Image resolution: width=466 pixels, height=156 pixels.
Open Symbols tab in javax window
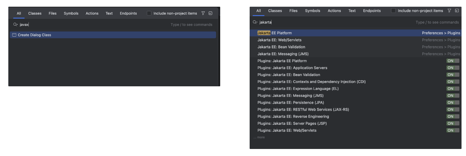click(x=71, y=13)
